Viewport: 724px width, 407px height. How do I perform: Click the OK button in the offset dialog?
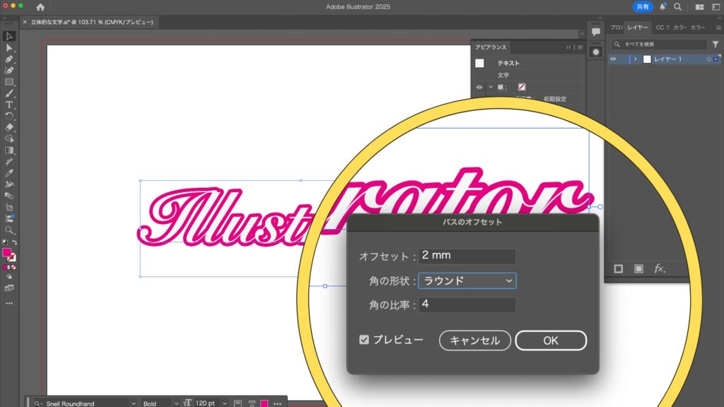pyautogui.click(x=550, y=341)
